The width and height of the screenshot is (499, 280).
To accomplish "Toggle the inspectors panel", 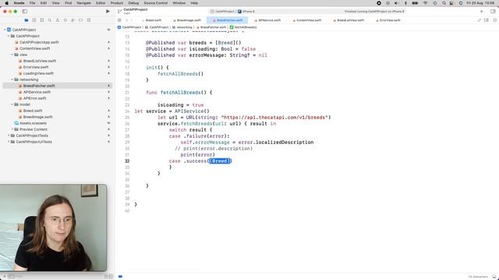I will pyautogui.click(x=493, y=12).
